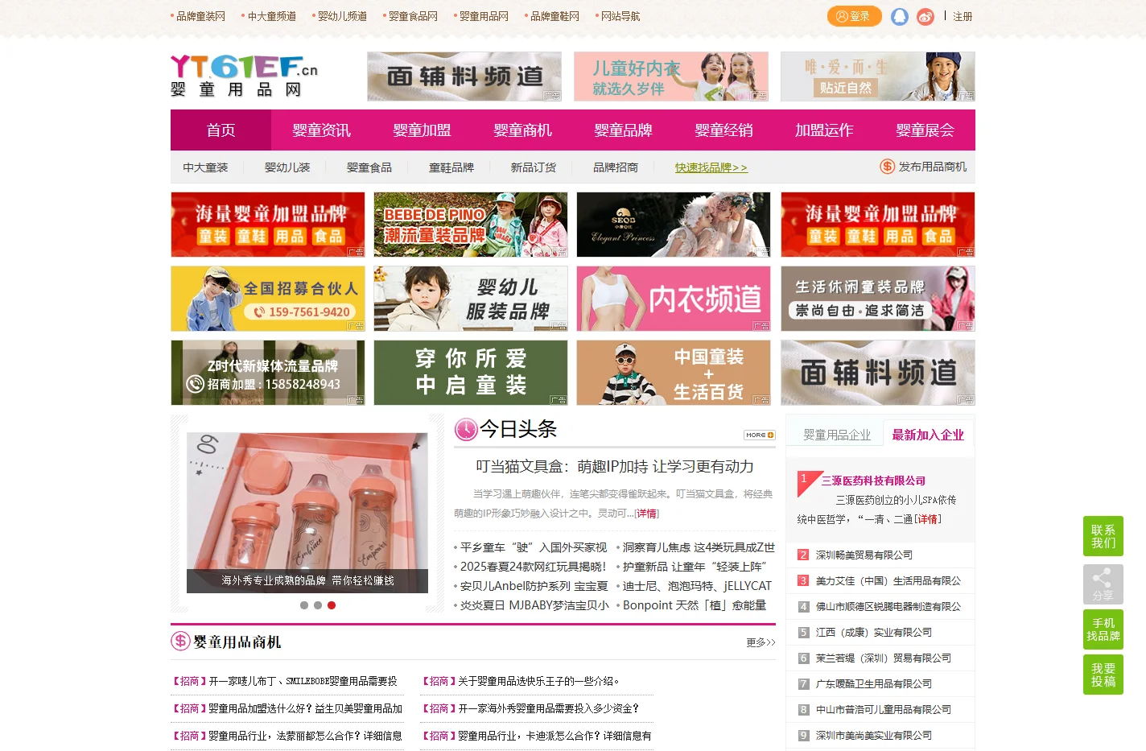Click the 婴幼儿装 sub-nav link
Viewport: 1146px width, 751px height.
(287, 167)
